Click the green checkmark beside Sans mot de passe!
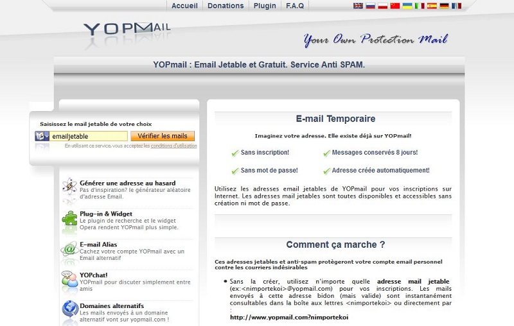 [235, 171]
